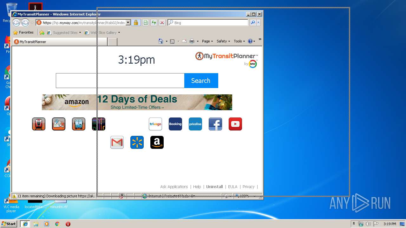
Task: Click the blue Search button
Action: click(x=201, y=80)
